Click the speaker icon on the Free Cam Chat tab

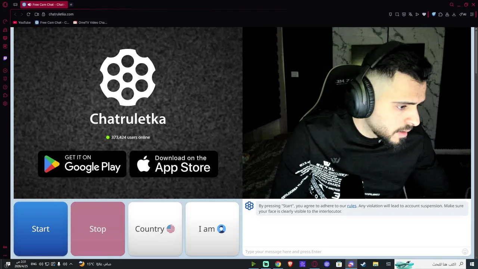point(30,4)
